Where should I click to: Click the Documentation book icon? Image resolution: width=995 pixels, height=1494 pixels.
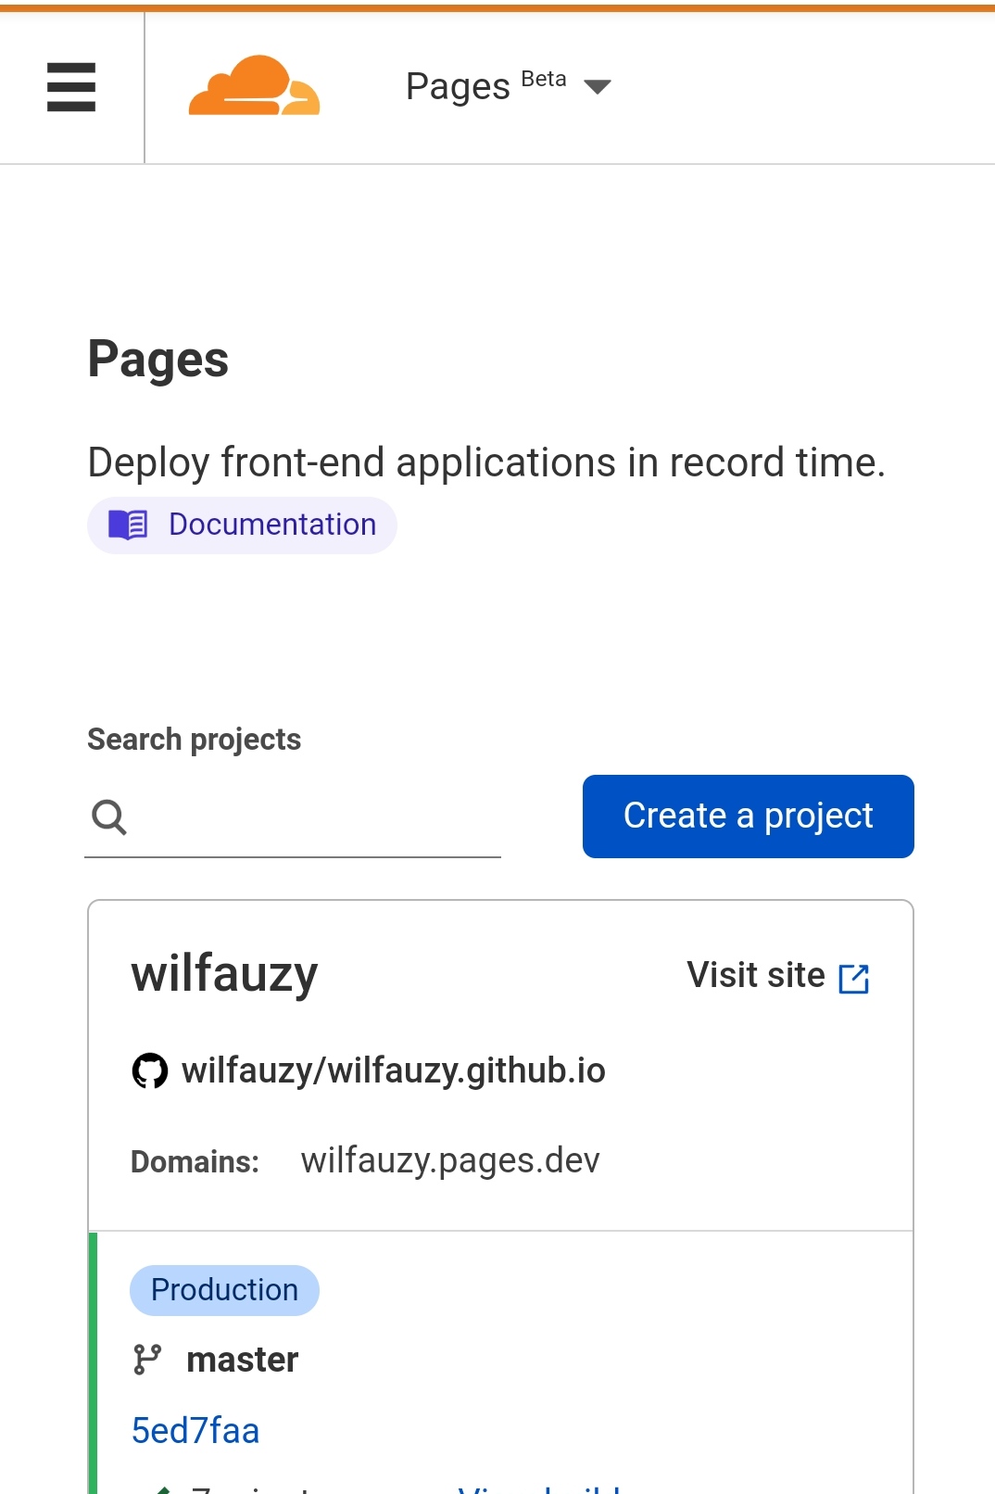[128, 525]
